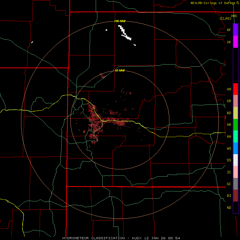
Task: Click the GC gray legend swatch
Action: pos(235,184)
